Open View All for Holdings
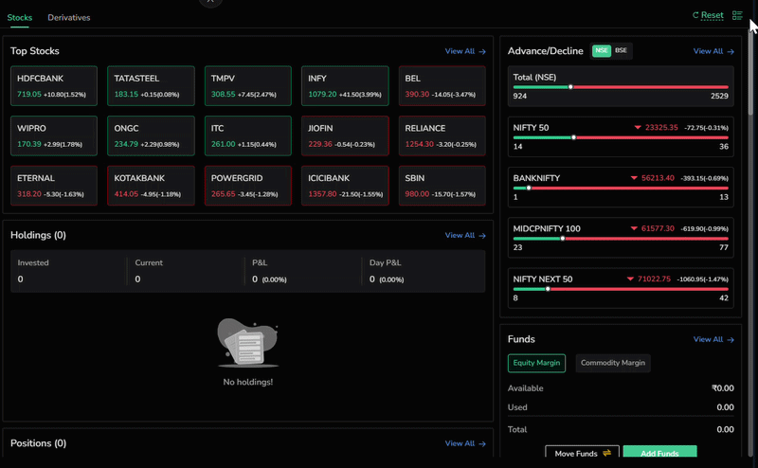 [x=465, y=236]
